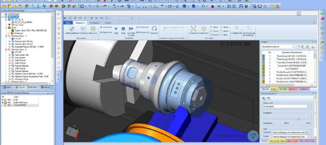Toggle the UNWRAPPED layer checkbox
Viewport: 326px width, 145px height.
3,105
